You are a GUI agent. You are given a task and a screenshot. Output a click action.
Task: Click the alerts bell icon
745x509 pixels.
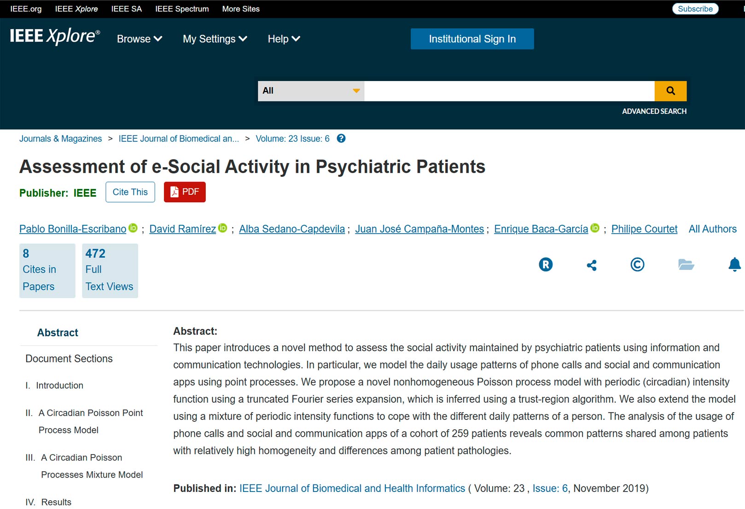(734, 264)
